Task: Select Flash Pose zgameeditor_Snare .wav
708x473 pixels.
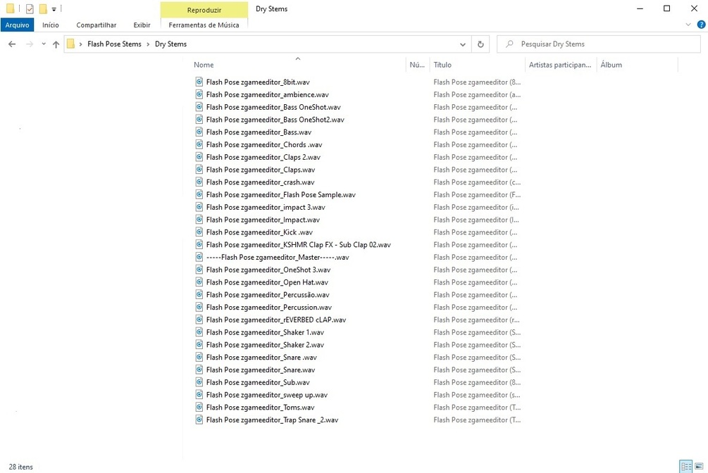Action: click(261, 357)
